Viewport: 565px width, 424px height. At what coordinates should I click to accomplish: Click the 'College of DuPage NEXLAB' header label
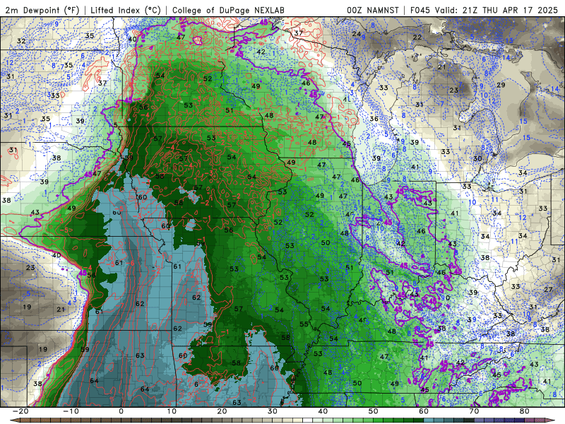pos(228,10)
